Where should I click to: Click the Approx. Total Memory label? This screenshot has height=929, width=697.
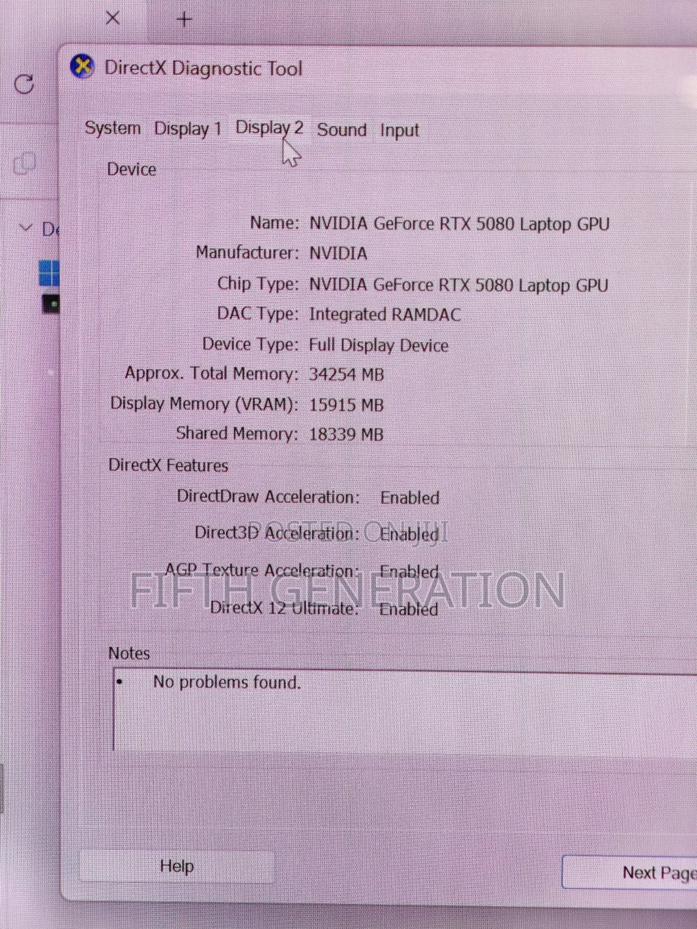[x=211, y=373]
